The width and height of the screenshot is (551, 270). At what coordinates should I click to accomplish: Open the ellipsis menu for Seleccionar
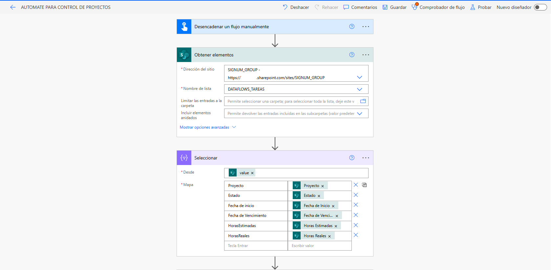click(366, 158)
